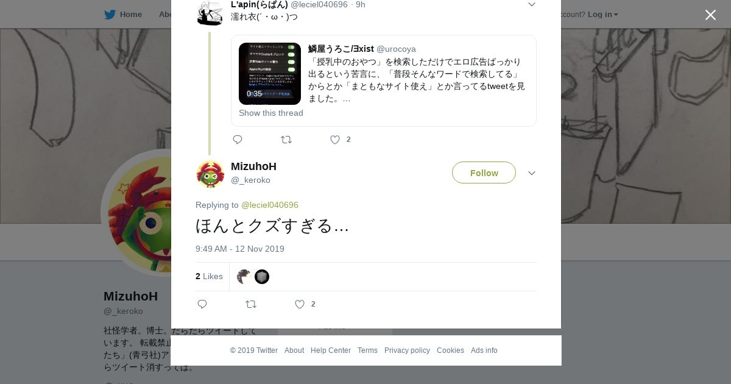Like L'apin's tweet using the heart icon
Image resolution: width=731 pixels, height=384 pixels.
point(334,140)
